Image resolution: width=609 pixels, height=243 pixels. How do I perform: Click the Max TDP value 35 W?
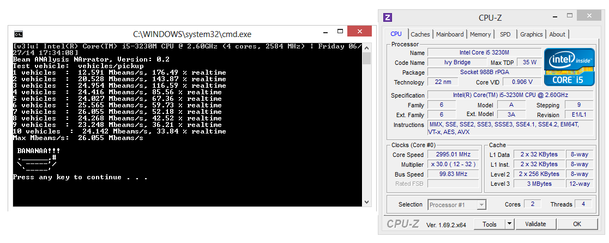(x=529, y=62)
